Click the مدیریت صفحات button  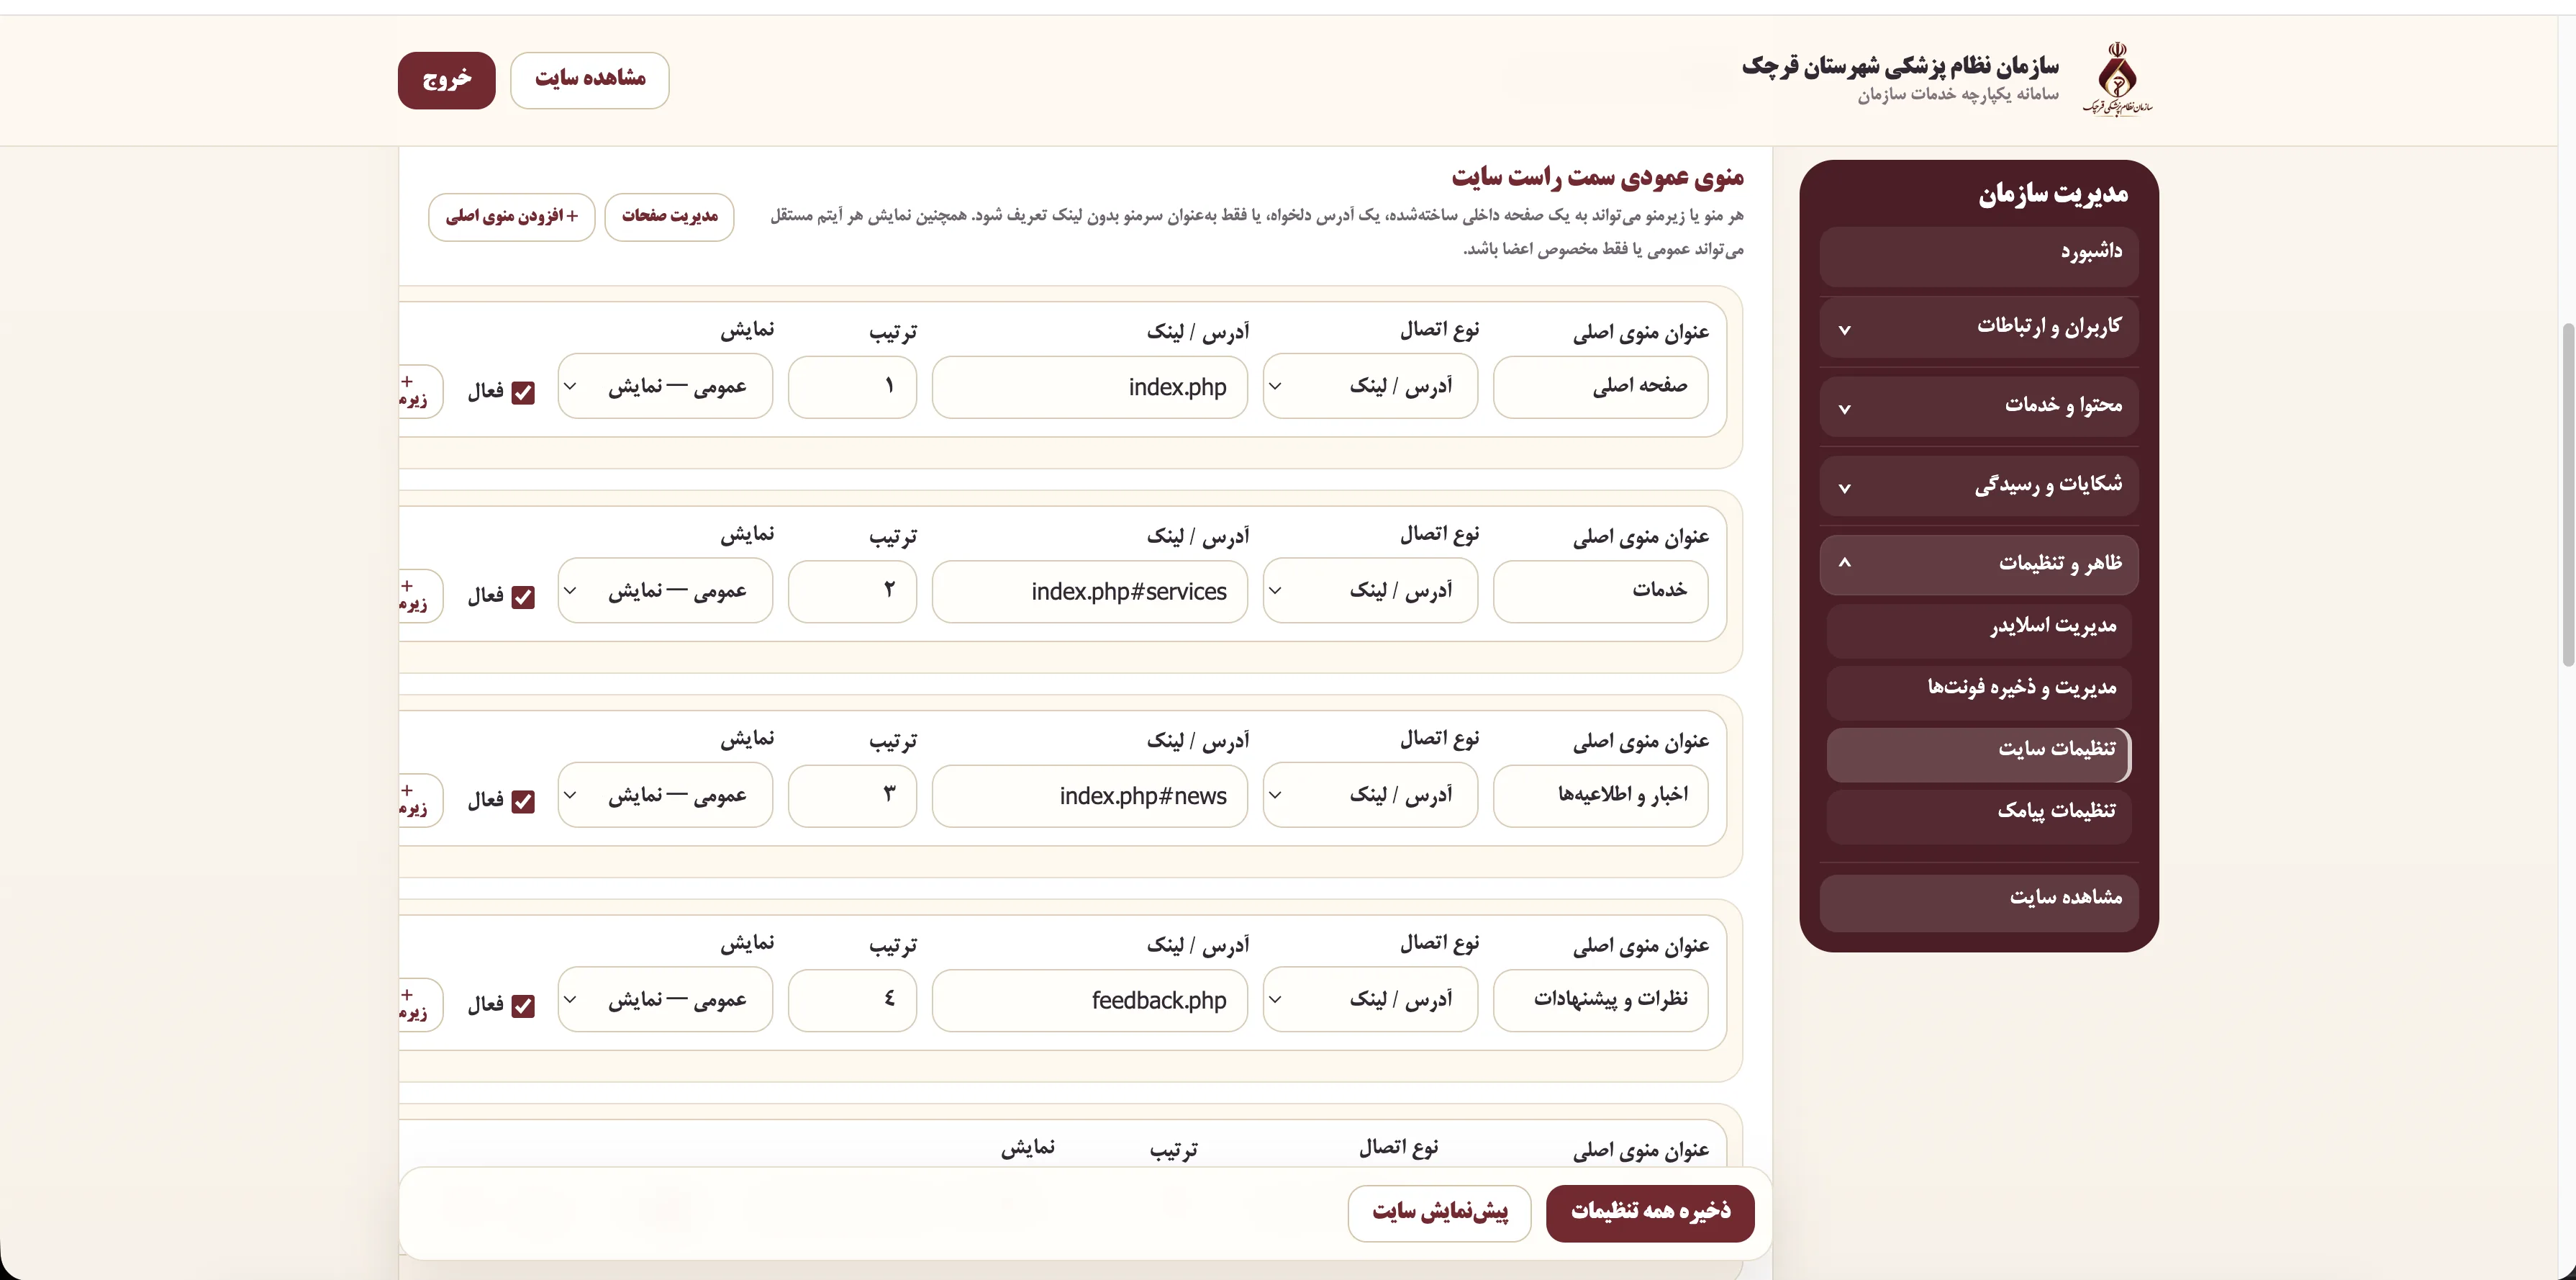[669, 216]
